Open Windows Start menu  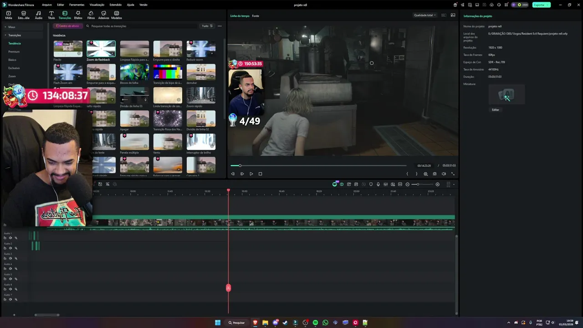coord(218,323)
